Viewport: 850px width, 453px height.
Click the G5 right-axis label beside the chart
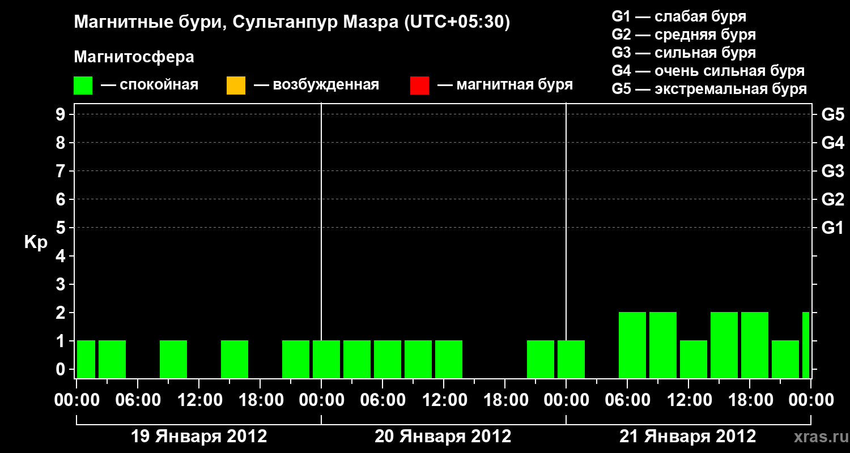click(832, 115)
